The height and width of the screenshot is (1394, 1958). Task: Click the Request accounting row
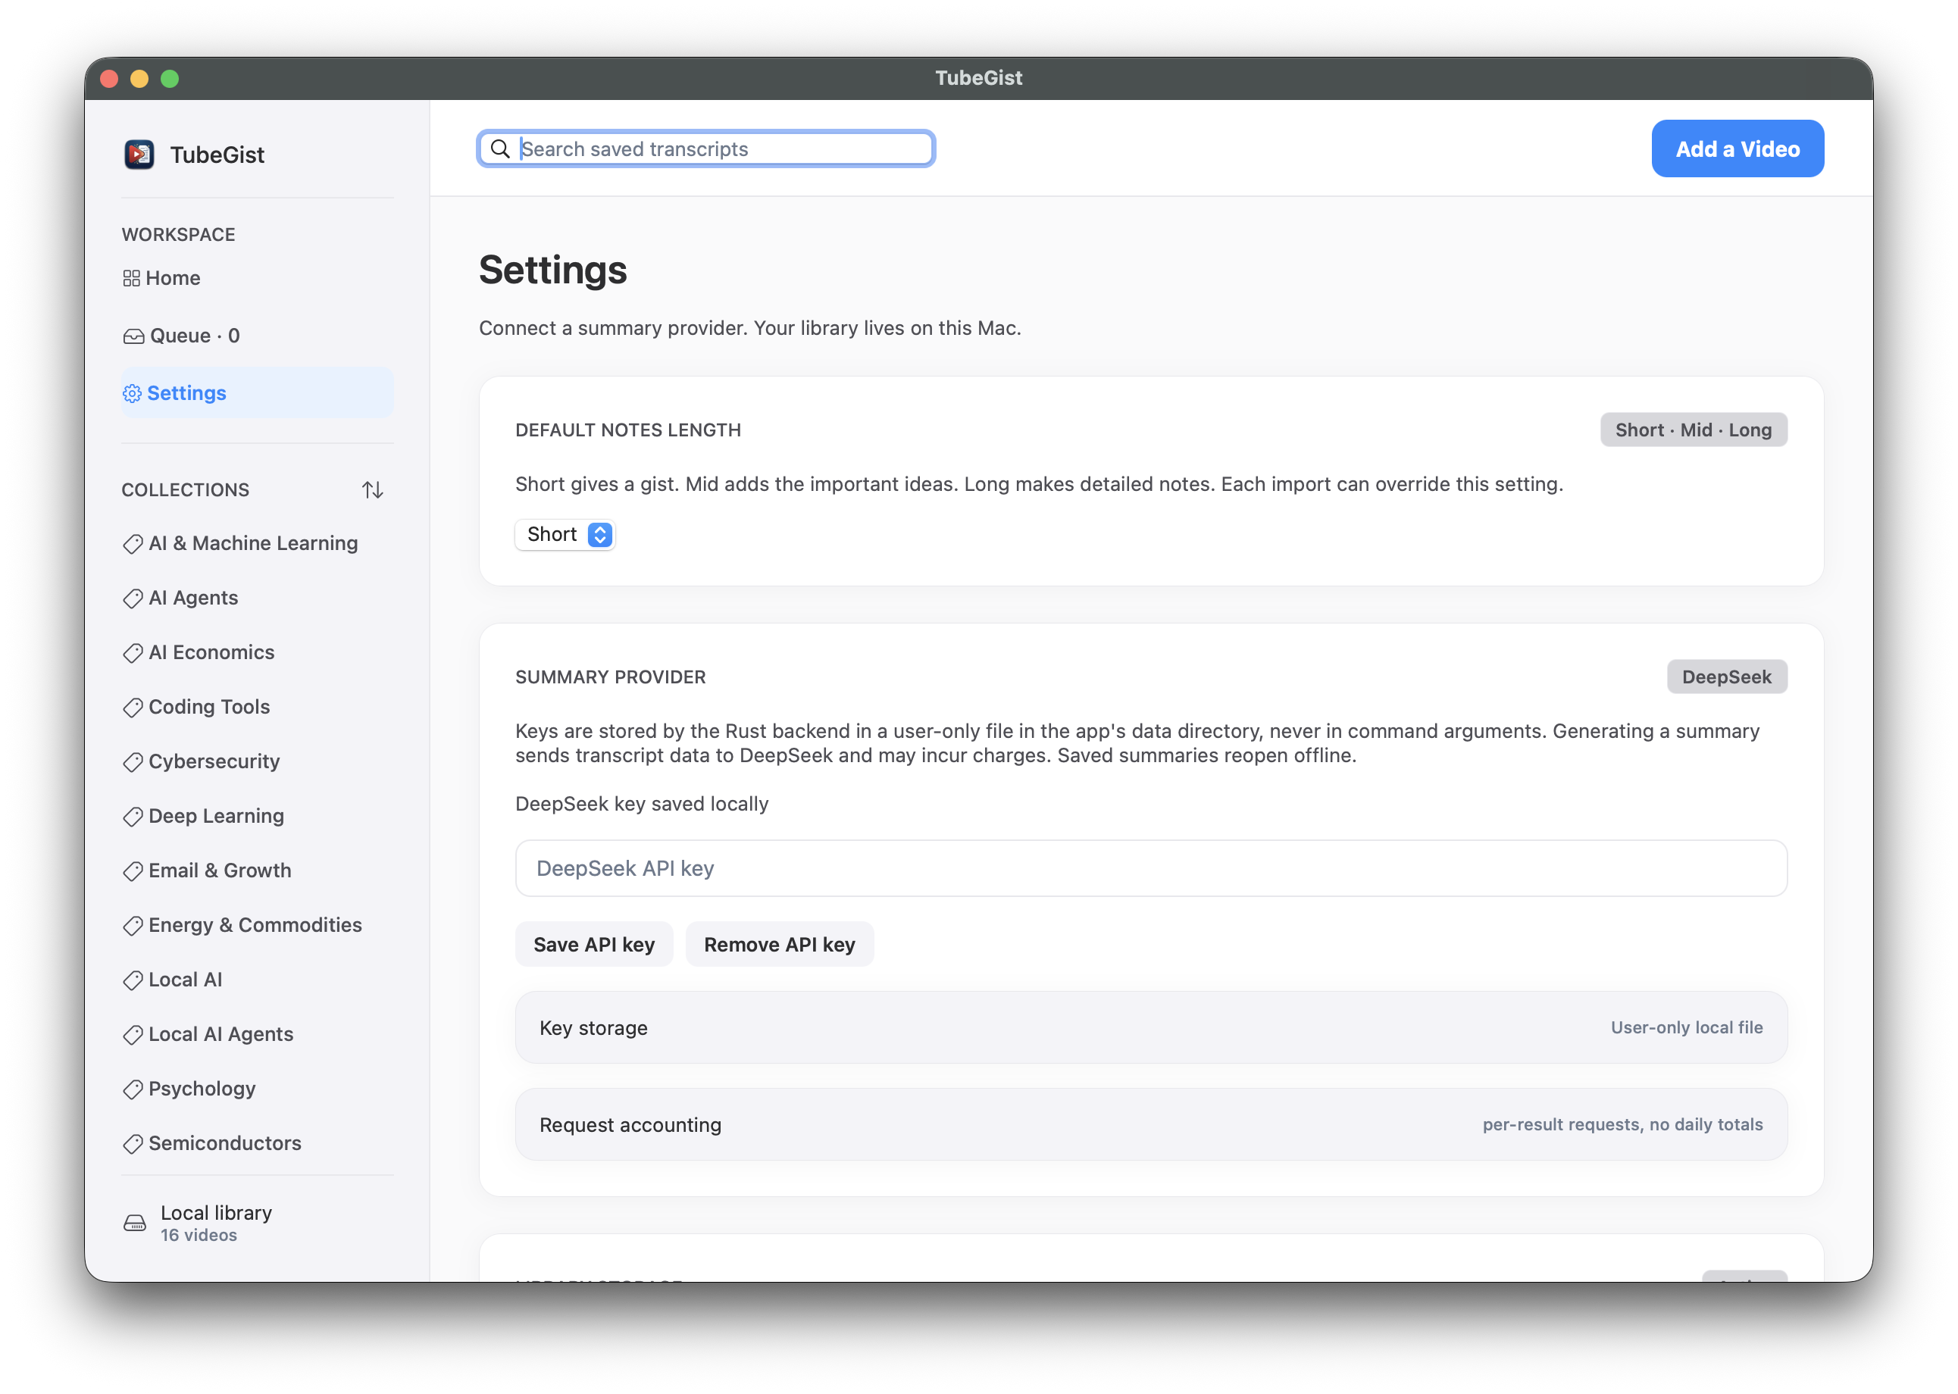point(1151,1124)
